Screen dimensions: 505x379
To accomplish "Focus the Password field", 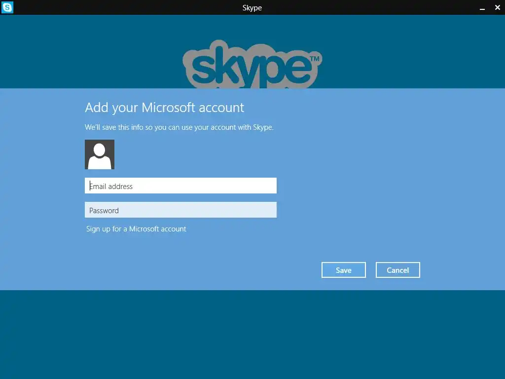I will pyautogui.click(x=180, y=210).
